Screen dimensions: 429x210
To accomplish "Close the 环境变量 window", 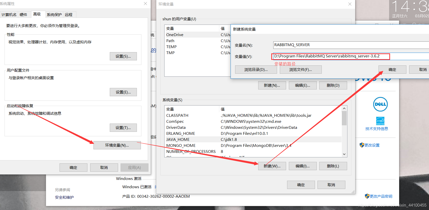I will [x=350, y=4].
